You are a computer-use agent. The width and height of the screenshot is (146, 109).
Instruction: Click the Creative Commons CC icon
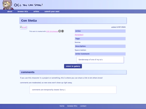59,31
